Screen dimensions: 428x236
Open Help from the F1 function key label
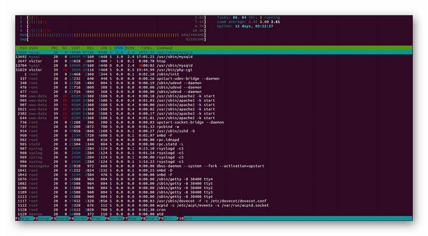22,218
